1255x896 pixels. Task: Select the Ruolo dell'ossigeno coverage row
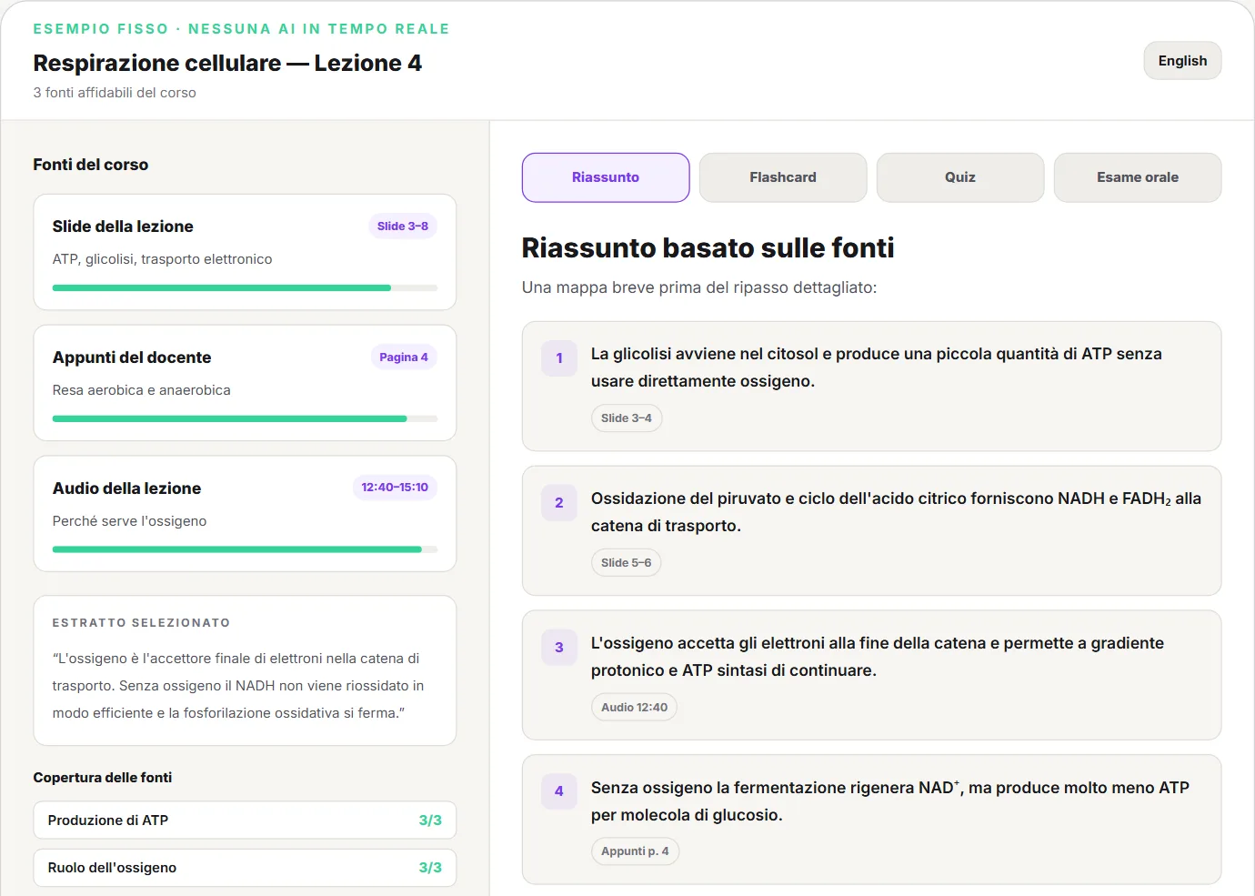(245, 868)
